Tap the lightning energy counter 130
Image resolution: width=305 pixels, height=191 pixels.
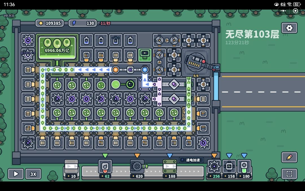point(83,23)
